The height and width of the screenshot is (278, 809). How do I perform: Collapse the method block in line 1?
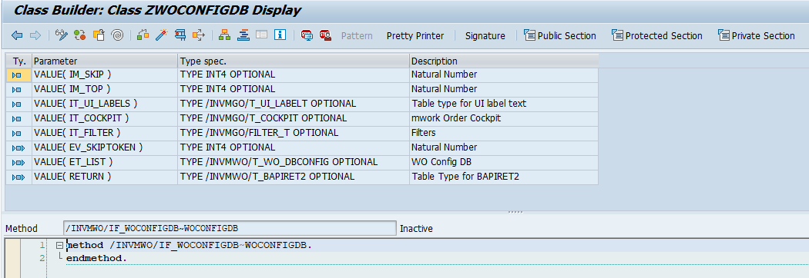pos(59,245)
